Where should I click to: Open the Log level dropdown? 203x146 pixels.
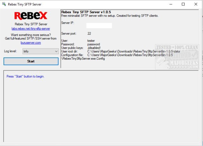tap(41, 51)
